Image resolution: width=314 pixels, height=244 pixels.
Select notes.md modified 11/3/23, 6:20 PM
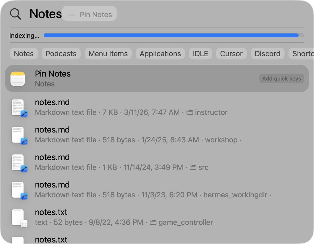pos(157,190)
